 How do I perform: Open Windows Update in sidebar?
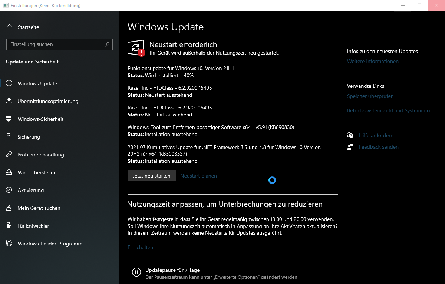pos(37,83)
